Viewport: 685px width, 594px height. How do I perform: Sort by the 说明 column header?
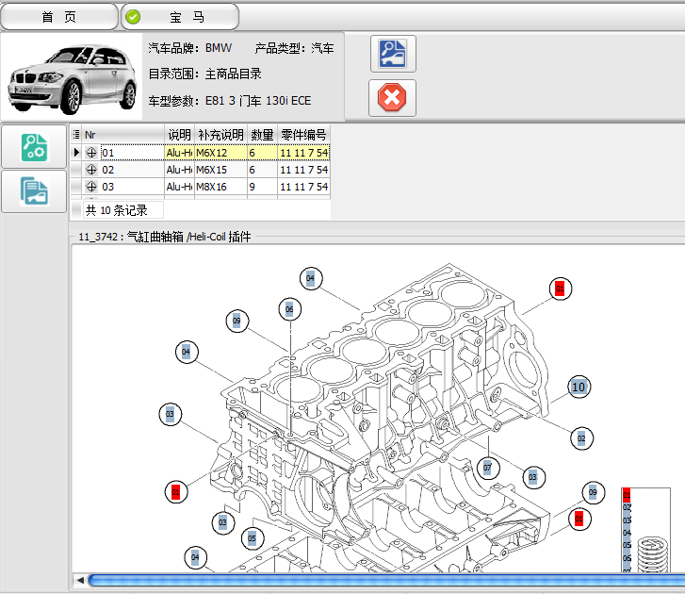pos(180,135)
